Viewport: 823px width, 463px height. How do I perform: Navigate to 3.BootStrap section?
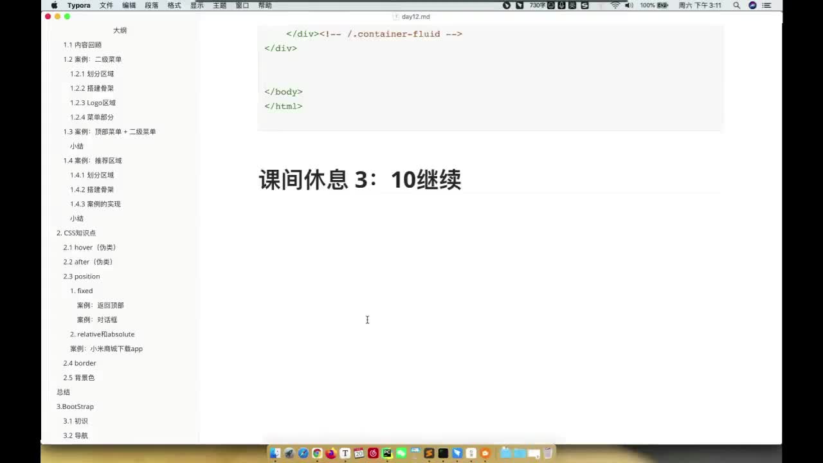75,406
